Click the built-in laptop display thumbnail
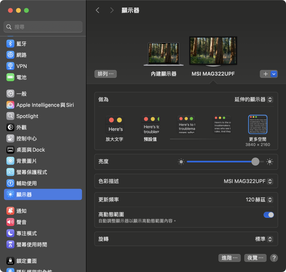Image resolution: width=286 pixels, height=272 pixels. point(164,54)
